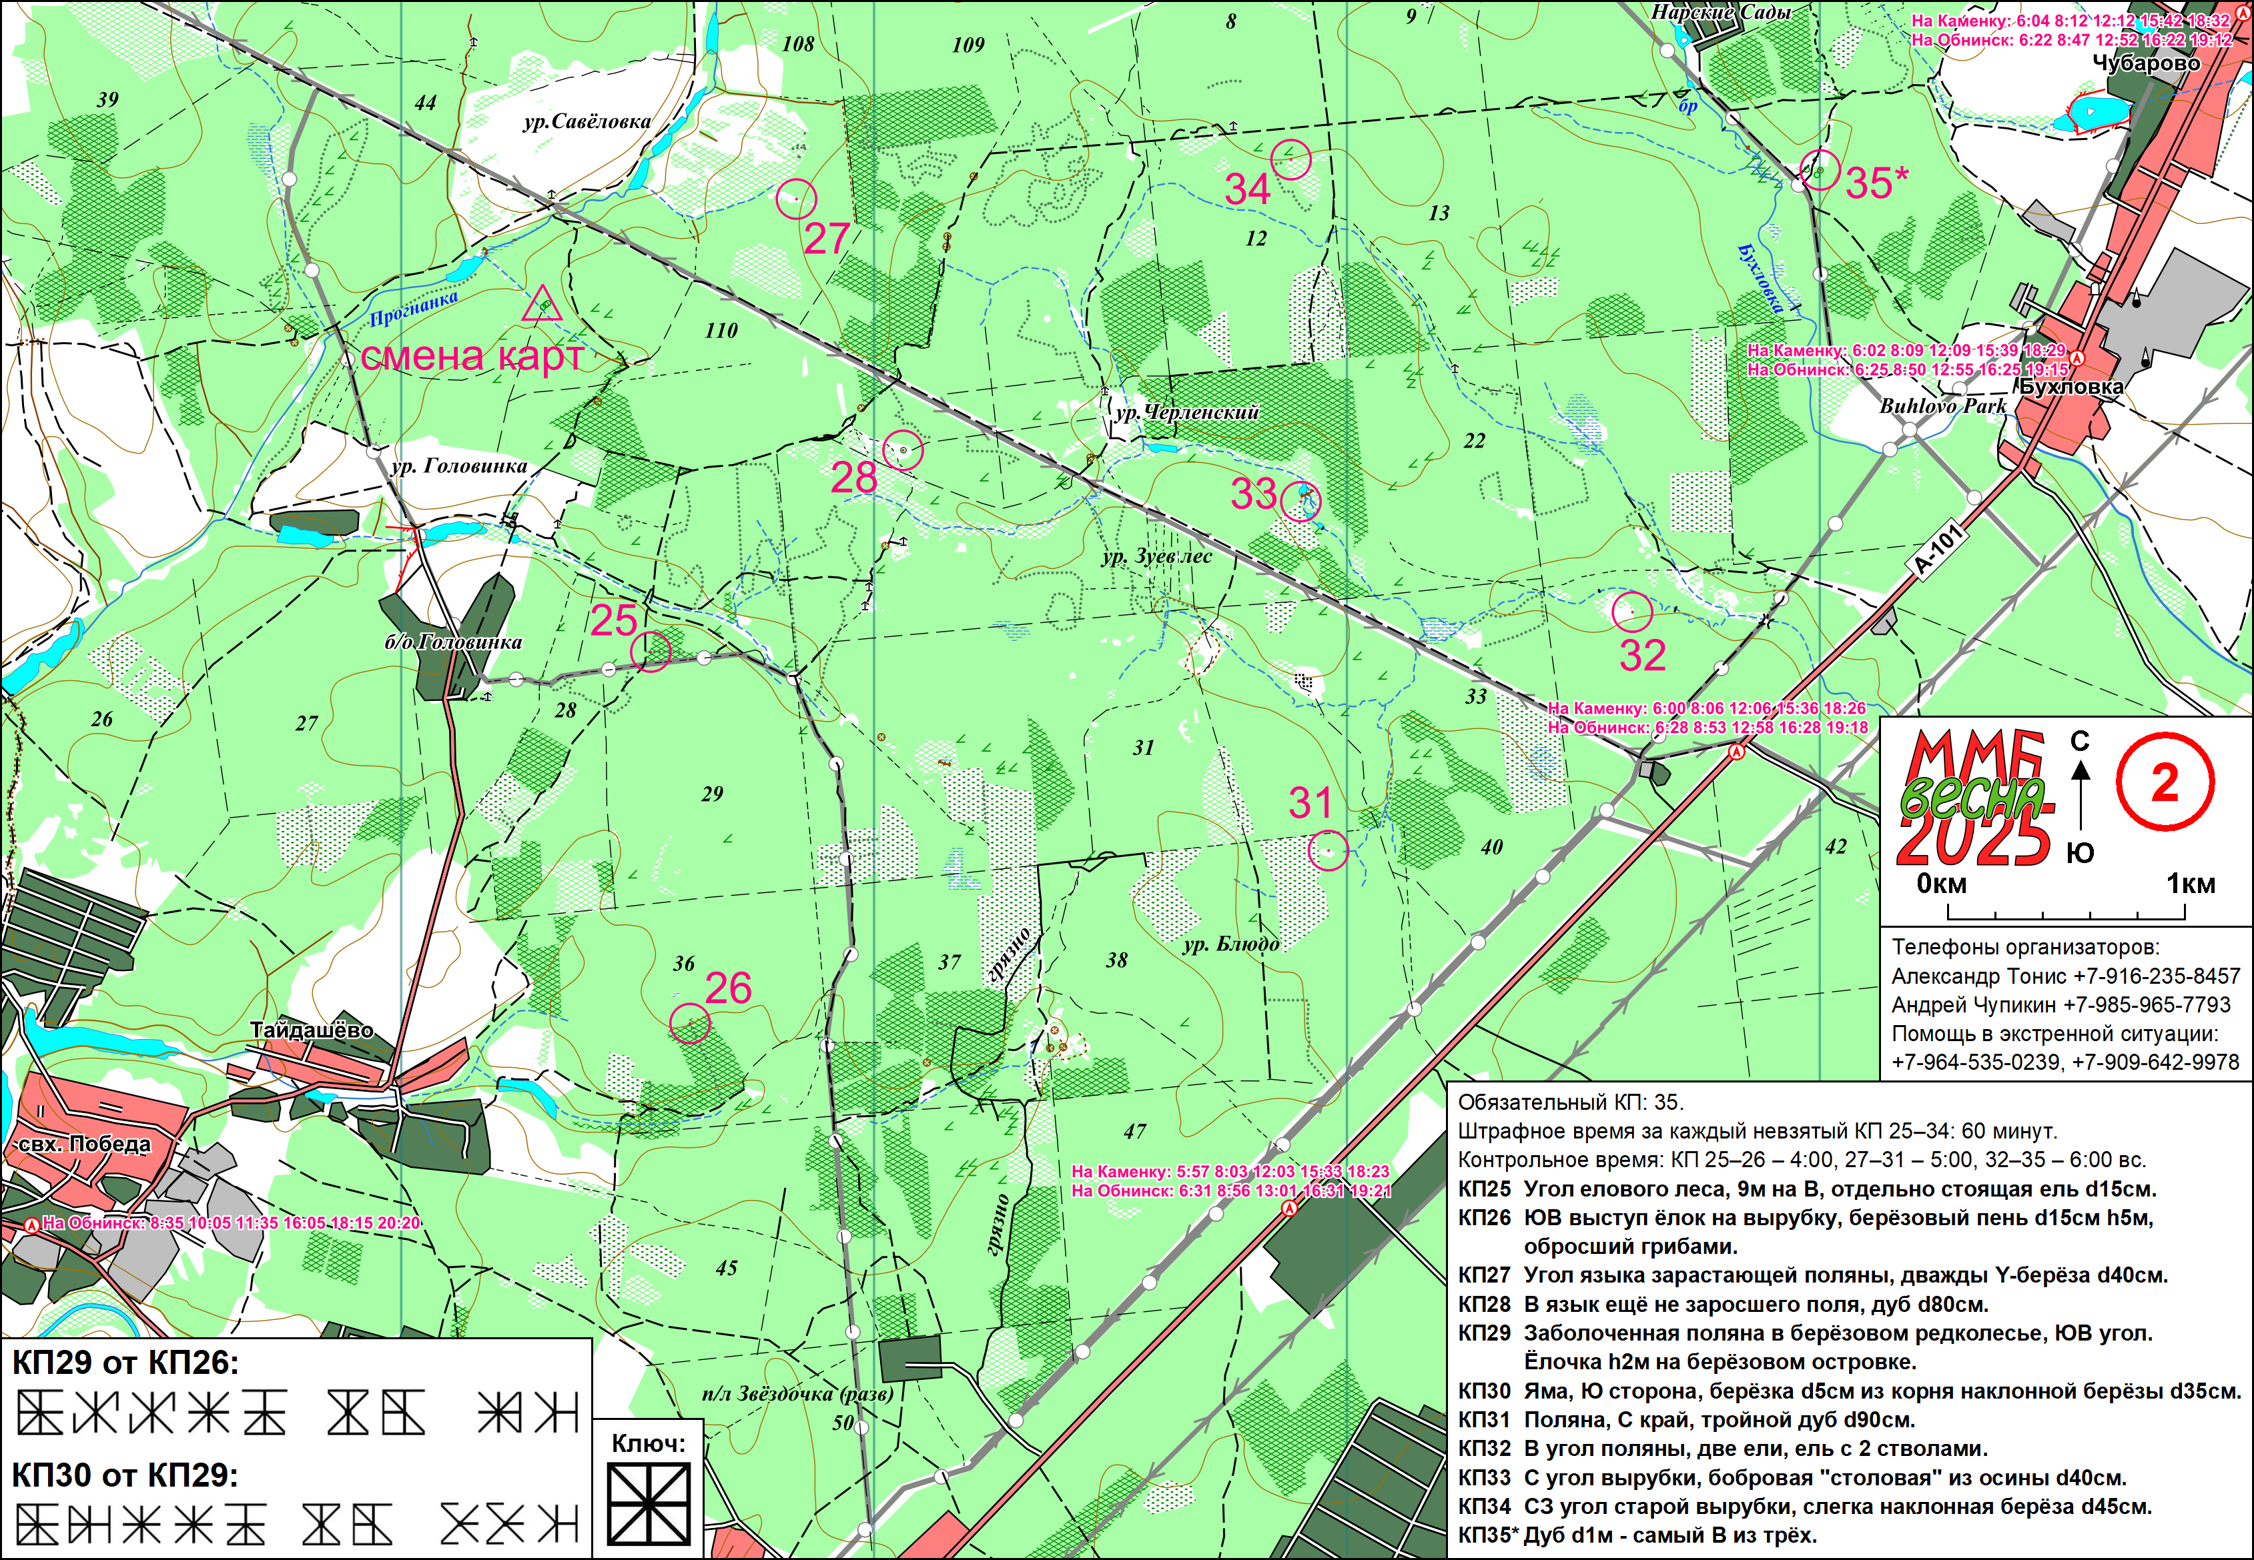Click the red circled number 2 badge
This screenshot has height=1560, width=2254.
pyautogui.click(x=2165, y=783)
